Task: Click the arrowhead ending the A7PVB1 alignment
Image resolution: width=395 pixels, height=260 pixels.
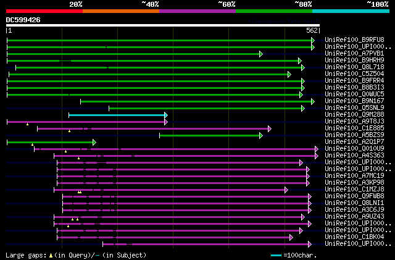Action: click(x=261, y=54)
